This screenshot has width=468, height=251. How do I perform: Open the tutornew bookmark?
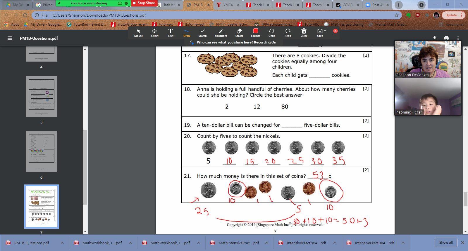(x=163, y=25)
